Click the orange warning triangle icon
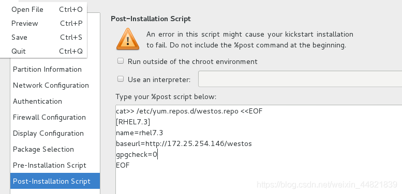 tap(128, 39)
